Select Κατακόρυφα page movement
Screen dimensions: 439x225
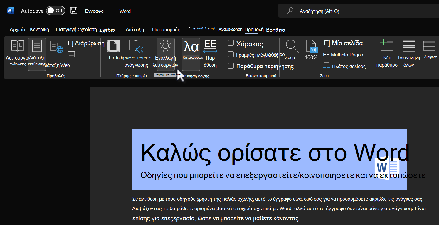point(191,54)
